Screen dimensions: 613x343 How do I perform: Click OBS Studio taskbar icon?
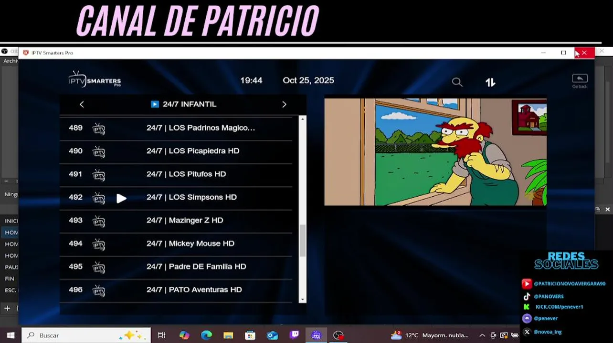tap(338, 335)
